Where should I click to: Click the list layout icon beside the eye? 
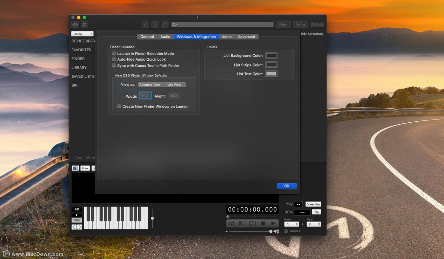85,25
